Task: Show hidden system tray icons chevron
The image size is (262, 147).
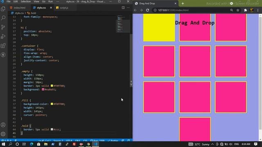Action: [212, 144]
